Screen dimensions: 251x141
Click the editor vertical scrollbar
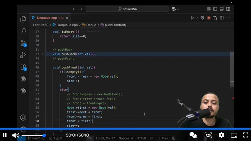232,69
